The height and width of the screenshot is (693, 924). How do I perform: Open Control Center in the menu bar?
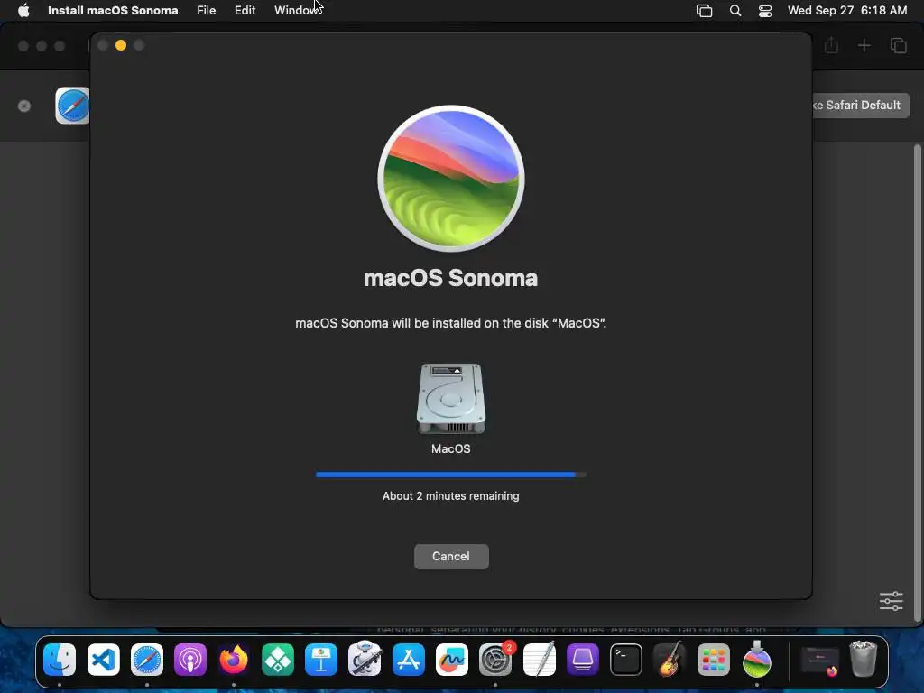[x=765, y=11]
